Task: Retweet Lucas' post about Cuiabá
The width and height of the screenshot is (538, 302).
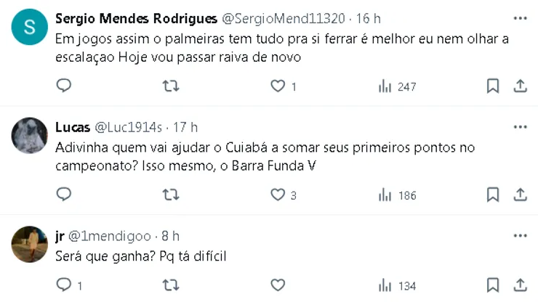Action: click(x=170, y=195)
